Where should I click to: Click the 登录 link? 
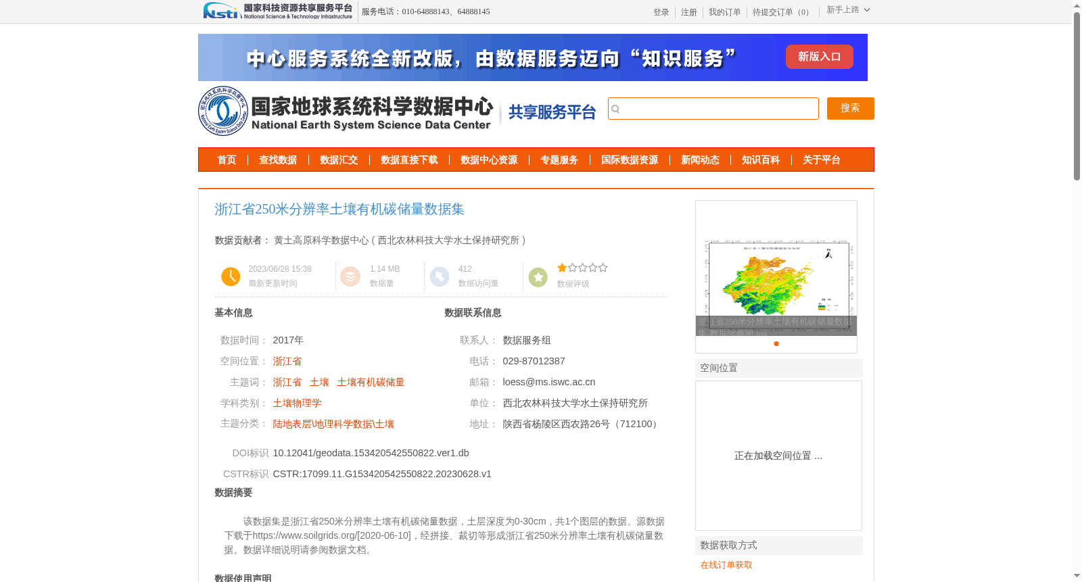pyautogui.click(x=661, y=12)
